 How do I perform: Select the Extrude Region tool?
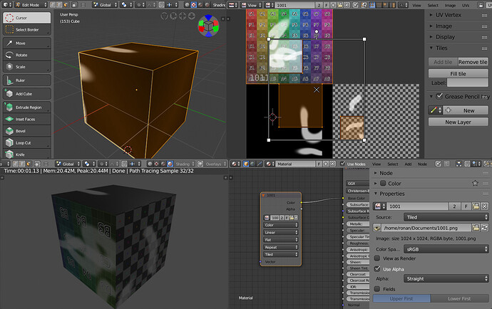point(27,108)
